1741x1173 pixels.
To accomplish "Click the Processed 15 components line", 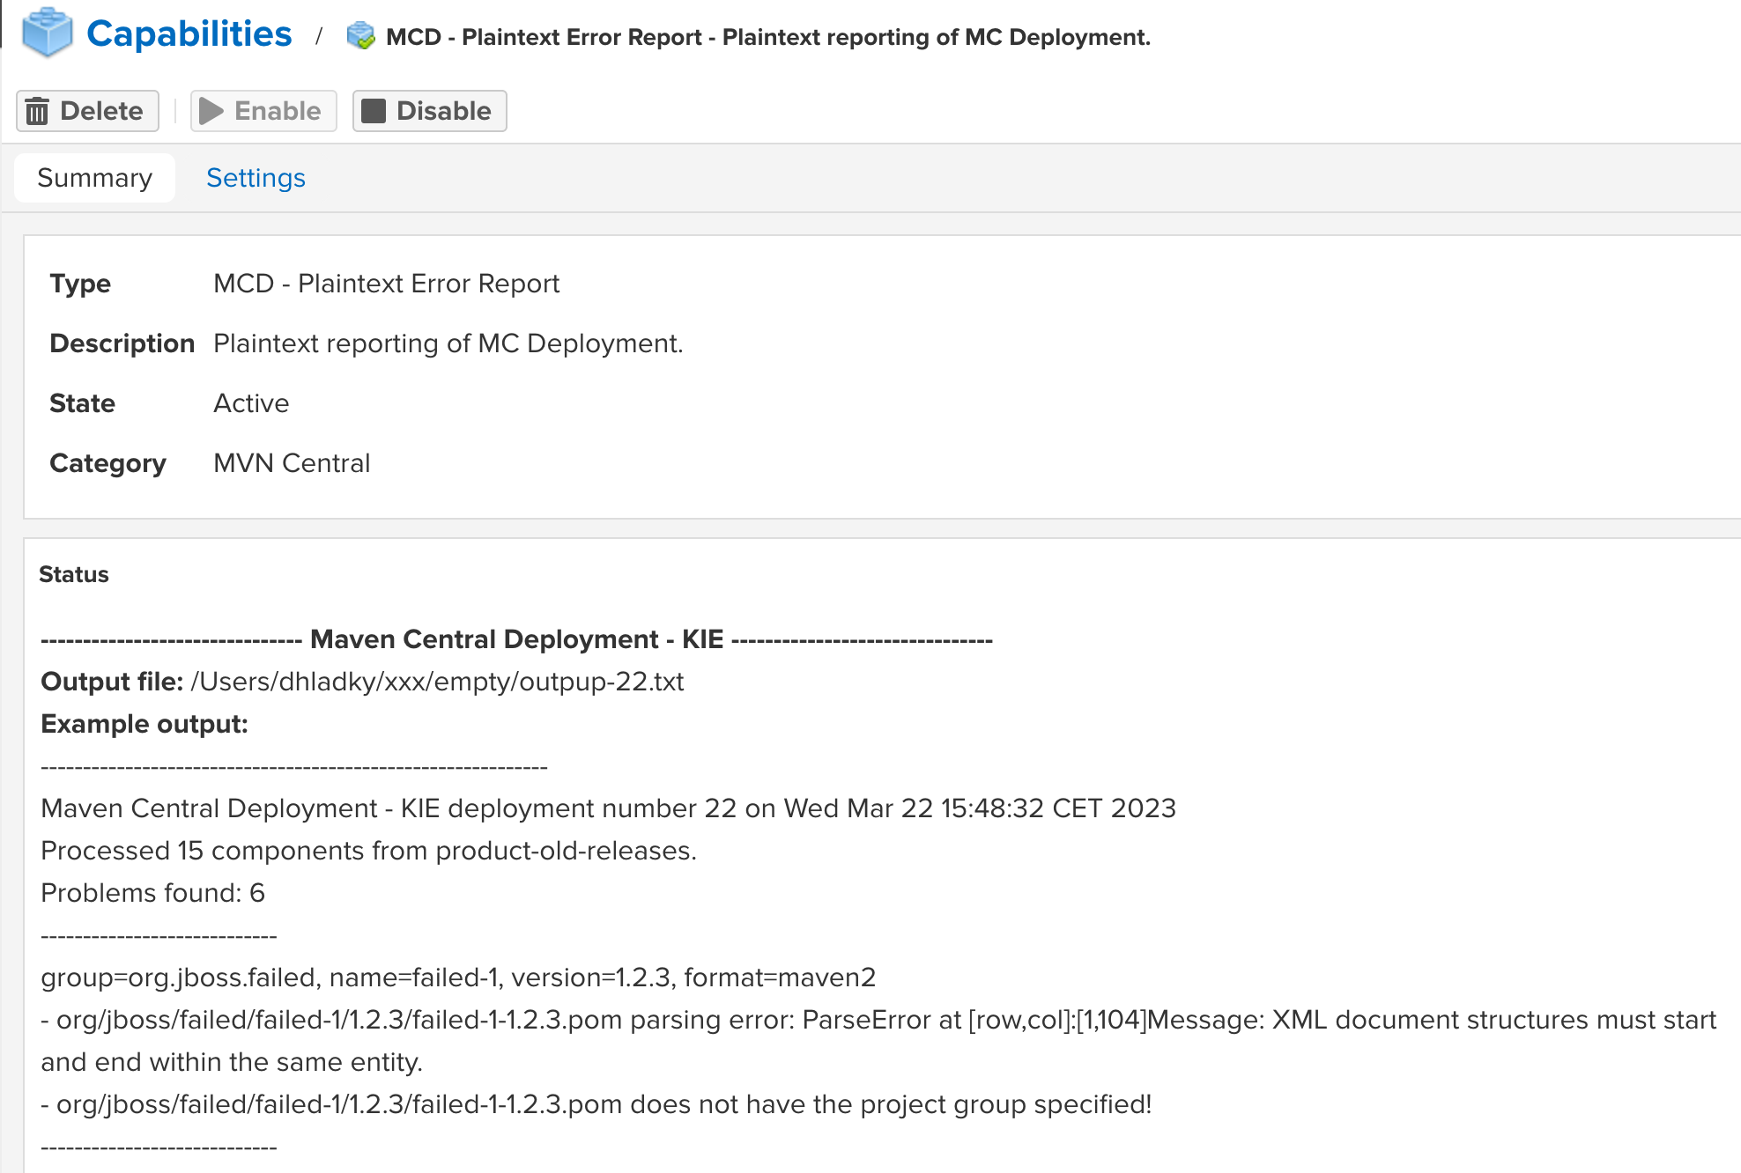I will 368,851.
